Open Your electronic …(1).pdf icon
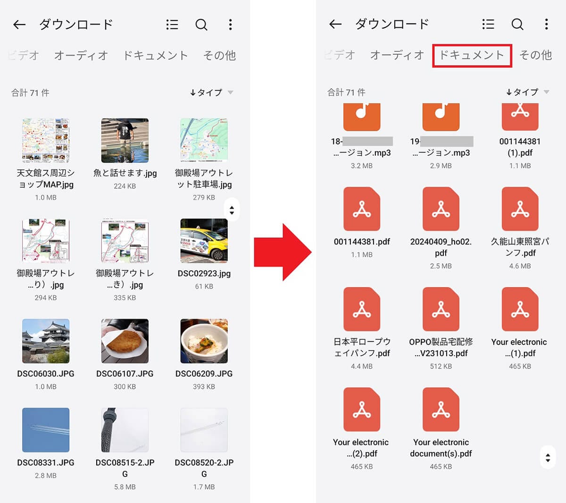 tap(520, 309)
